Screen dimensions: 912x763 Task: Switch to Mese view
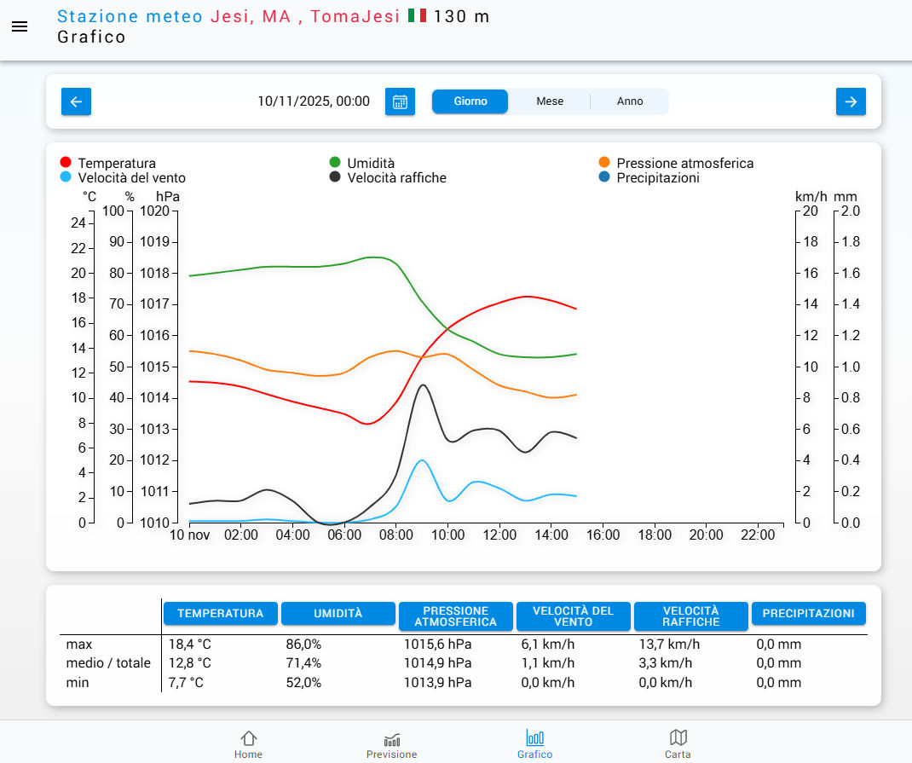point(550,101)
